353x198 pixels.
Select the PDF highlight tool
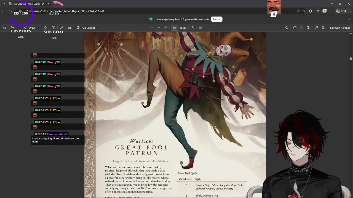point(13,28)
